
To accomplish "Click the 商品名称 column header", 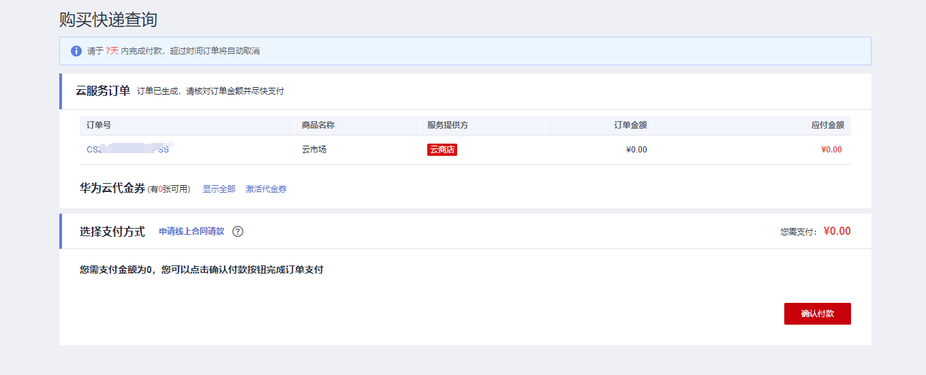I will (318, 125).
